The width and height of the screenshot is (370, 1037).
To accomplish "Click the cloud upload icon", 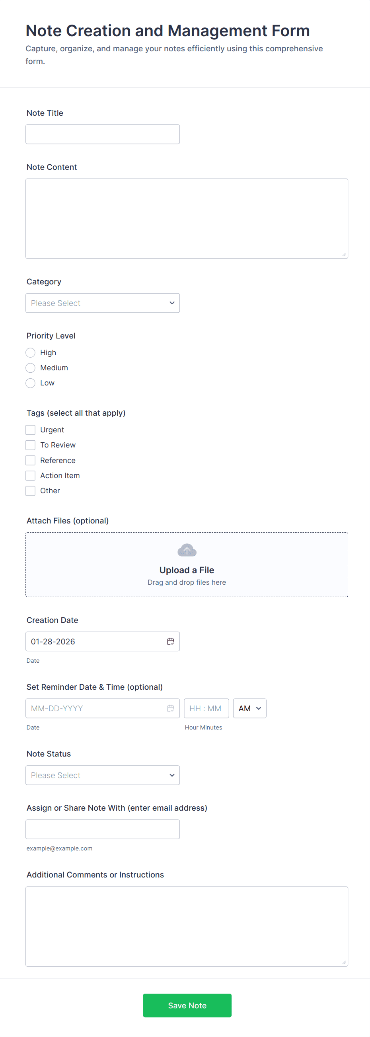I will (187, 550).
